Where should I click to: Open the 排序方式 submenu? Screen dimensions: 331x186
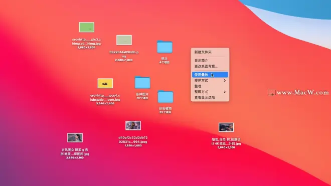coord(210,81)
